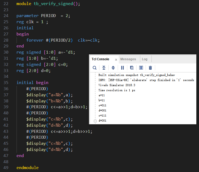Viewport: 199px width, 172px height.
Task: Select the Tcl Console tab
Action: (x=100, y=59)
